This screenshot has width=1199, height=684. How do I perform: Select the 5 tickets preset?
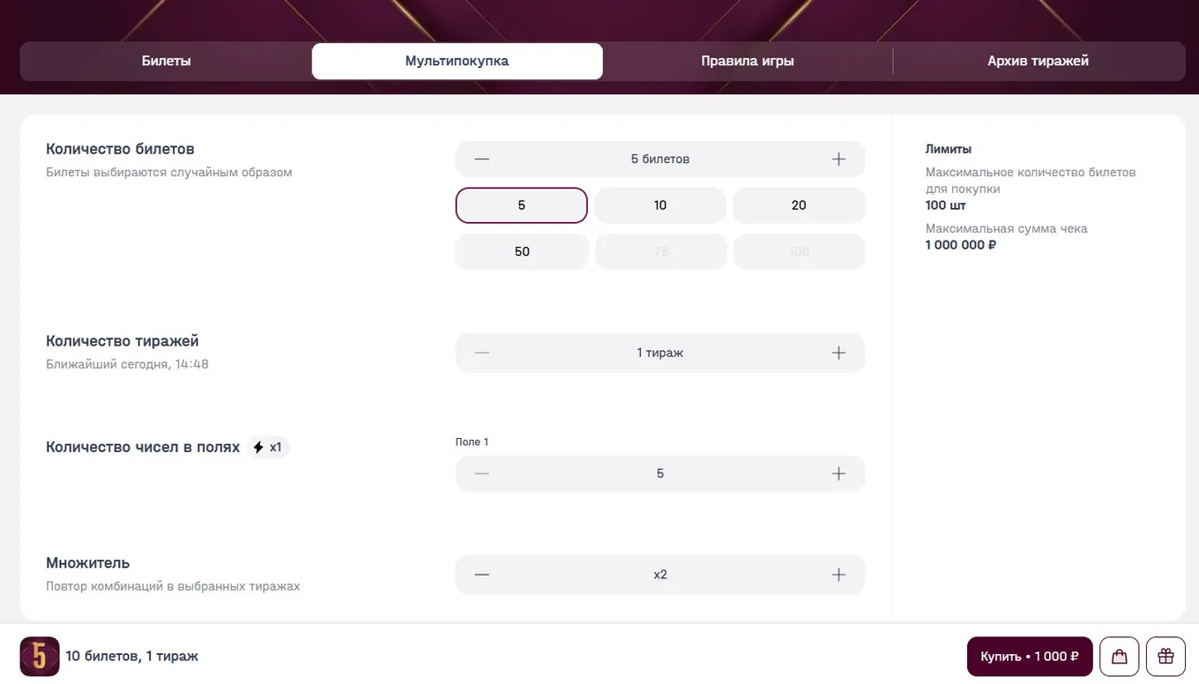(522, 205)
